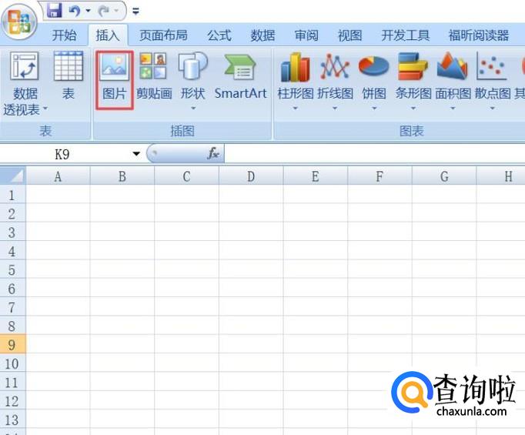Open the Page Layout (页面布局) tab
Screen dimensions: 525x435
point(163,35)
